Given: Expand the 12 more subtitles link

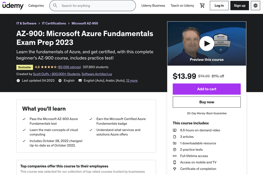Looking at the screenshot, I should coord(132,81).
